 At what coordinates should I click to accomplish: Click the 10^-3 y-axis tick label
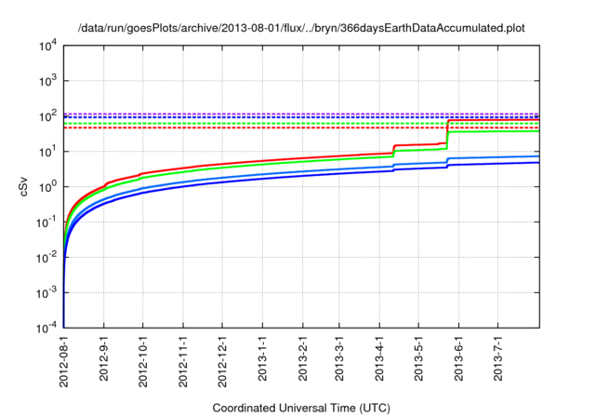click(47, 293)
